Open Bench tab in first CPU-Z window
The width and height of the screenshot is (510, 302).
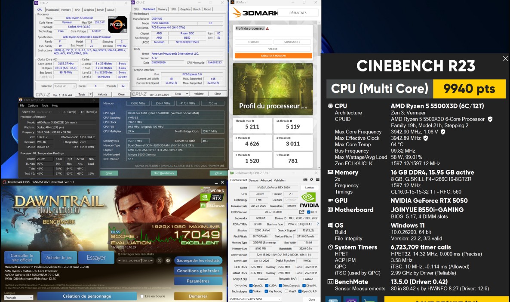pos(101,10)
